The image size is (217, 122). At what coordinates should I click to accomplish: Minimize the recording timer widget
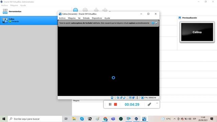157,103
